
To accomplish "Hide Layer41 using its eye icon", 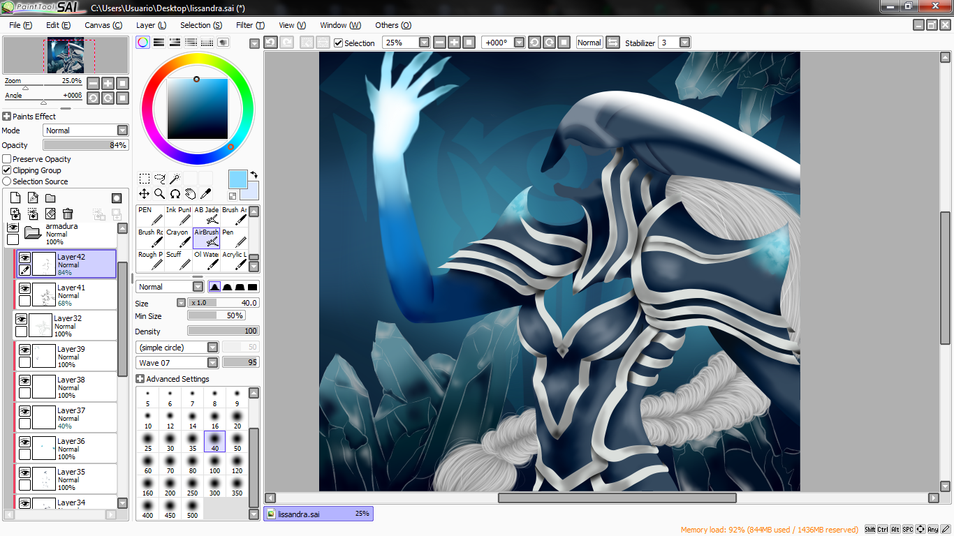I will click(x=24, y=288).
